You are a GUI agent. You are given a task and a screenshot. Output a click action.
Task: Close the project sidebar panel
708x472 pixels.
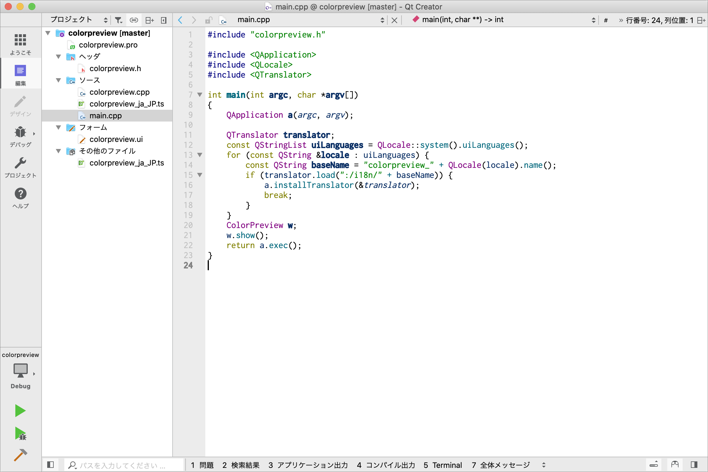[164, 20]
